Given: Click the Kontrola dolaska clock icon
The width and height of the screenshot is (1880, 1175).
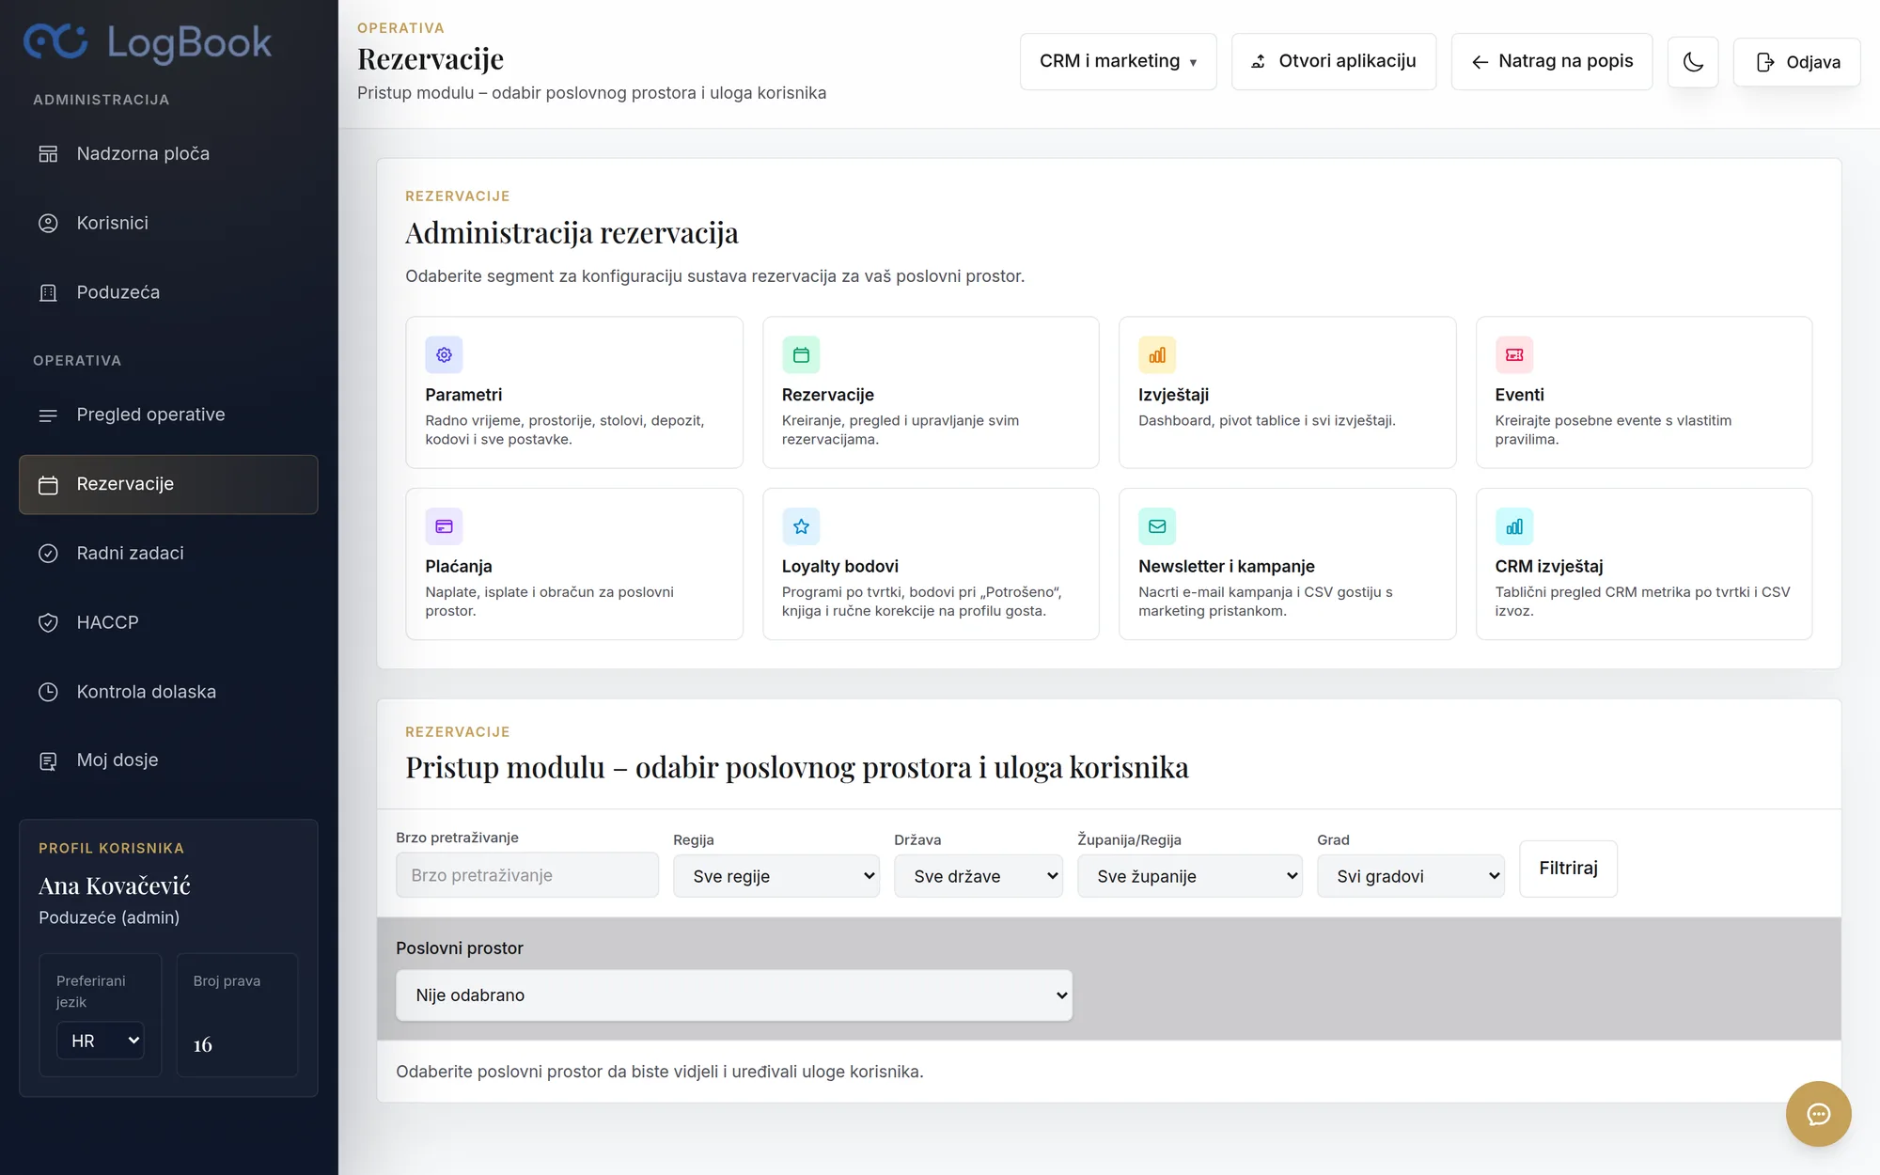Looking at the screenshot, I should click(48, 692).
